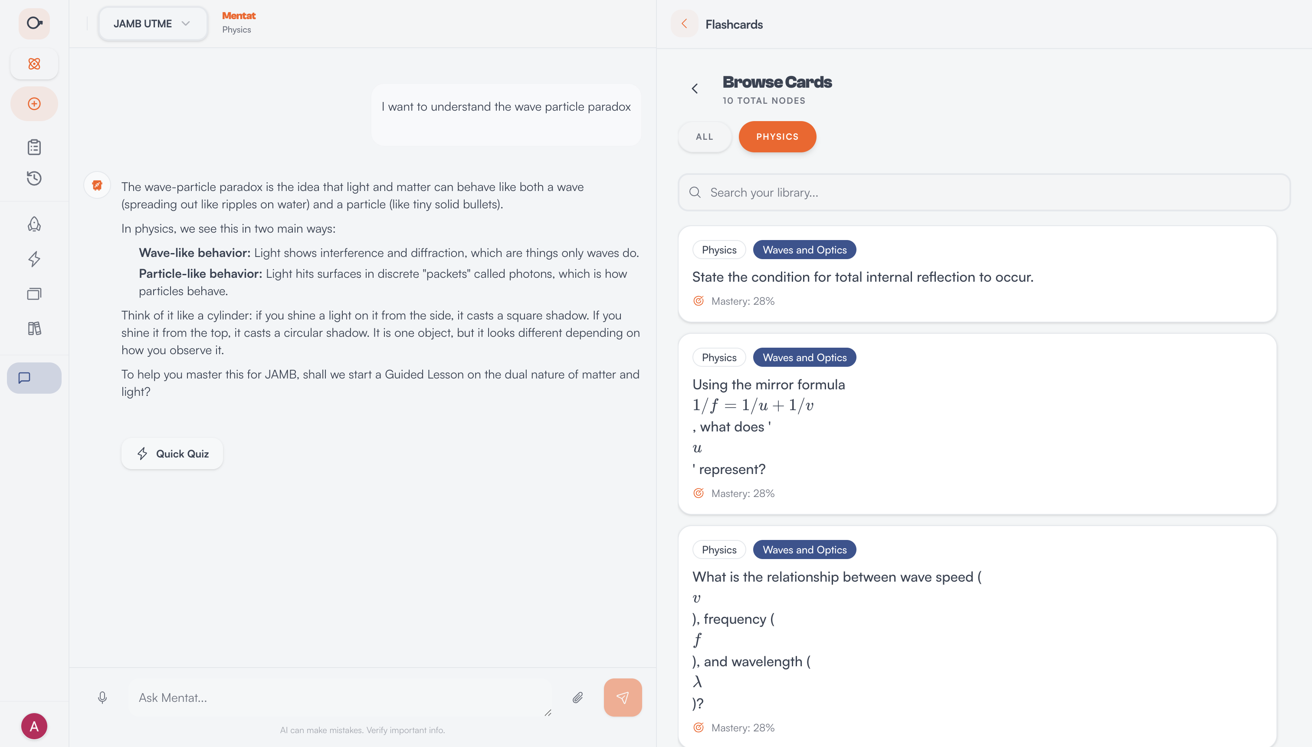1312x747 pixels.
Task: Click the Search your library field
Action: click(984, 192)
